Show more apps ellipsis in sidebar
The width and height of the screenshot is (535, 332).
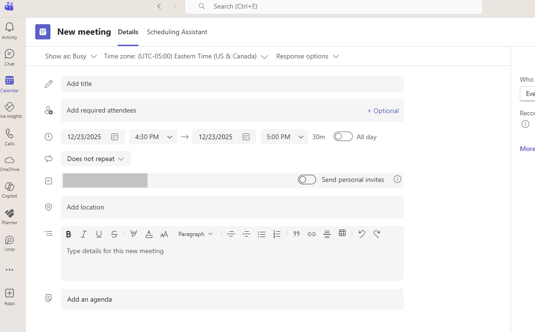coord(10,270)
